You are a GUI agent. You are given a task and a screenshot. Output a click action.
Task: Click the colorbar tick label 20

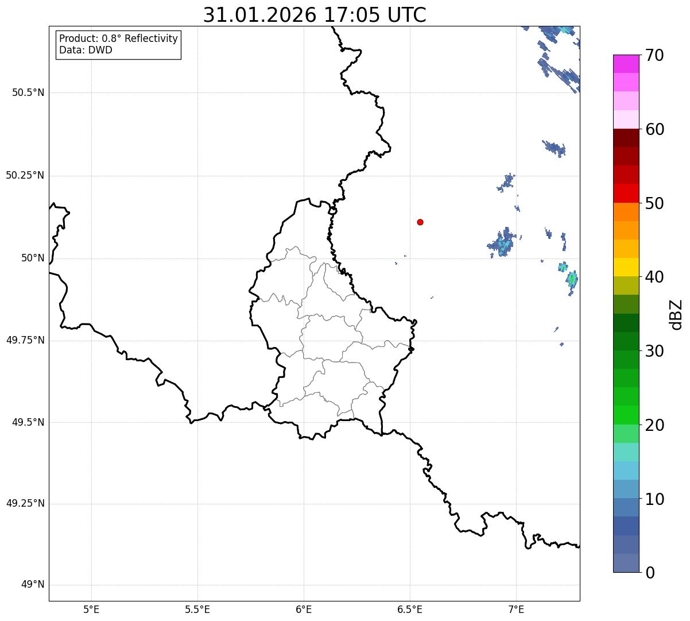click(x=654, y=425)
